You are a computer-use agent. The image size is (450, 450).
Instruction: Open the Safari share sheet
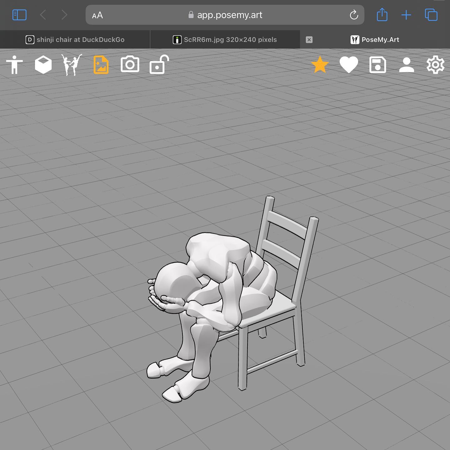382,15
